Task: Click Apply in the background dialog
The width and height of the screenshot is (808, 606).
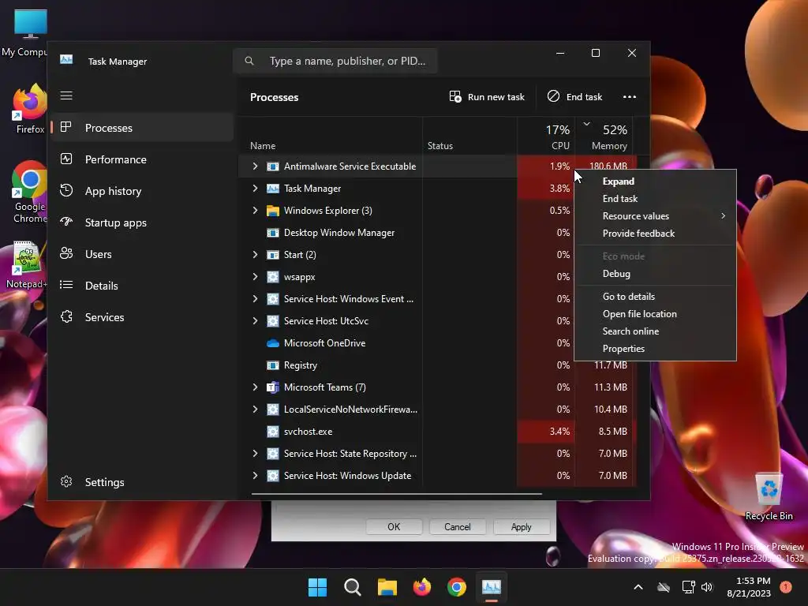Action: (x=521, y=526)
